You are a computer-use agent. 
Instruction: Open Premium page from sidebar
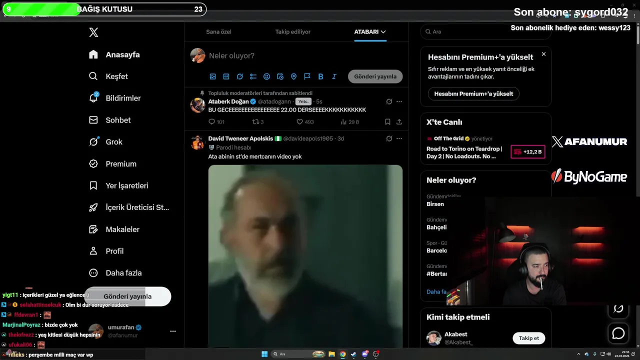tap(112, 163)
